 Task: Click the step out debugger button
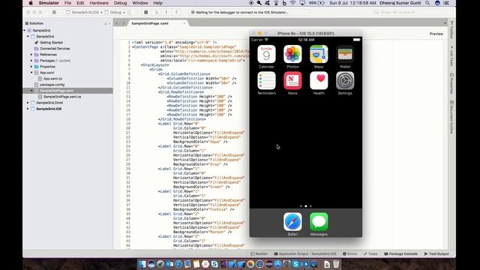tap(176, 12)
